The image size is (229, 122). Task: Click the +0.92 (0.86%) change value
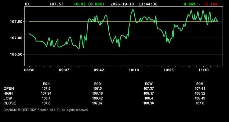tap(89, 4)
